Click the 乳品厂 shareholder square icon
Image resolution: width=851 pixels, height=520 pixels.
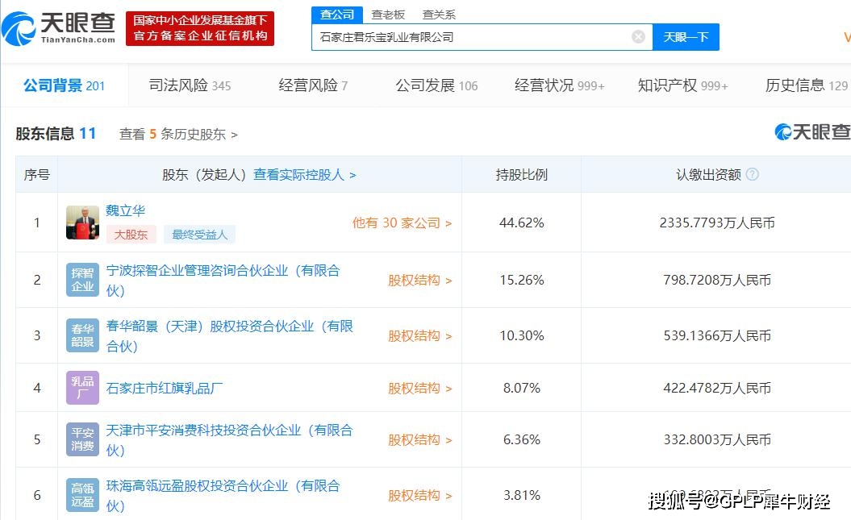pos(81,388)
